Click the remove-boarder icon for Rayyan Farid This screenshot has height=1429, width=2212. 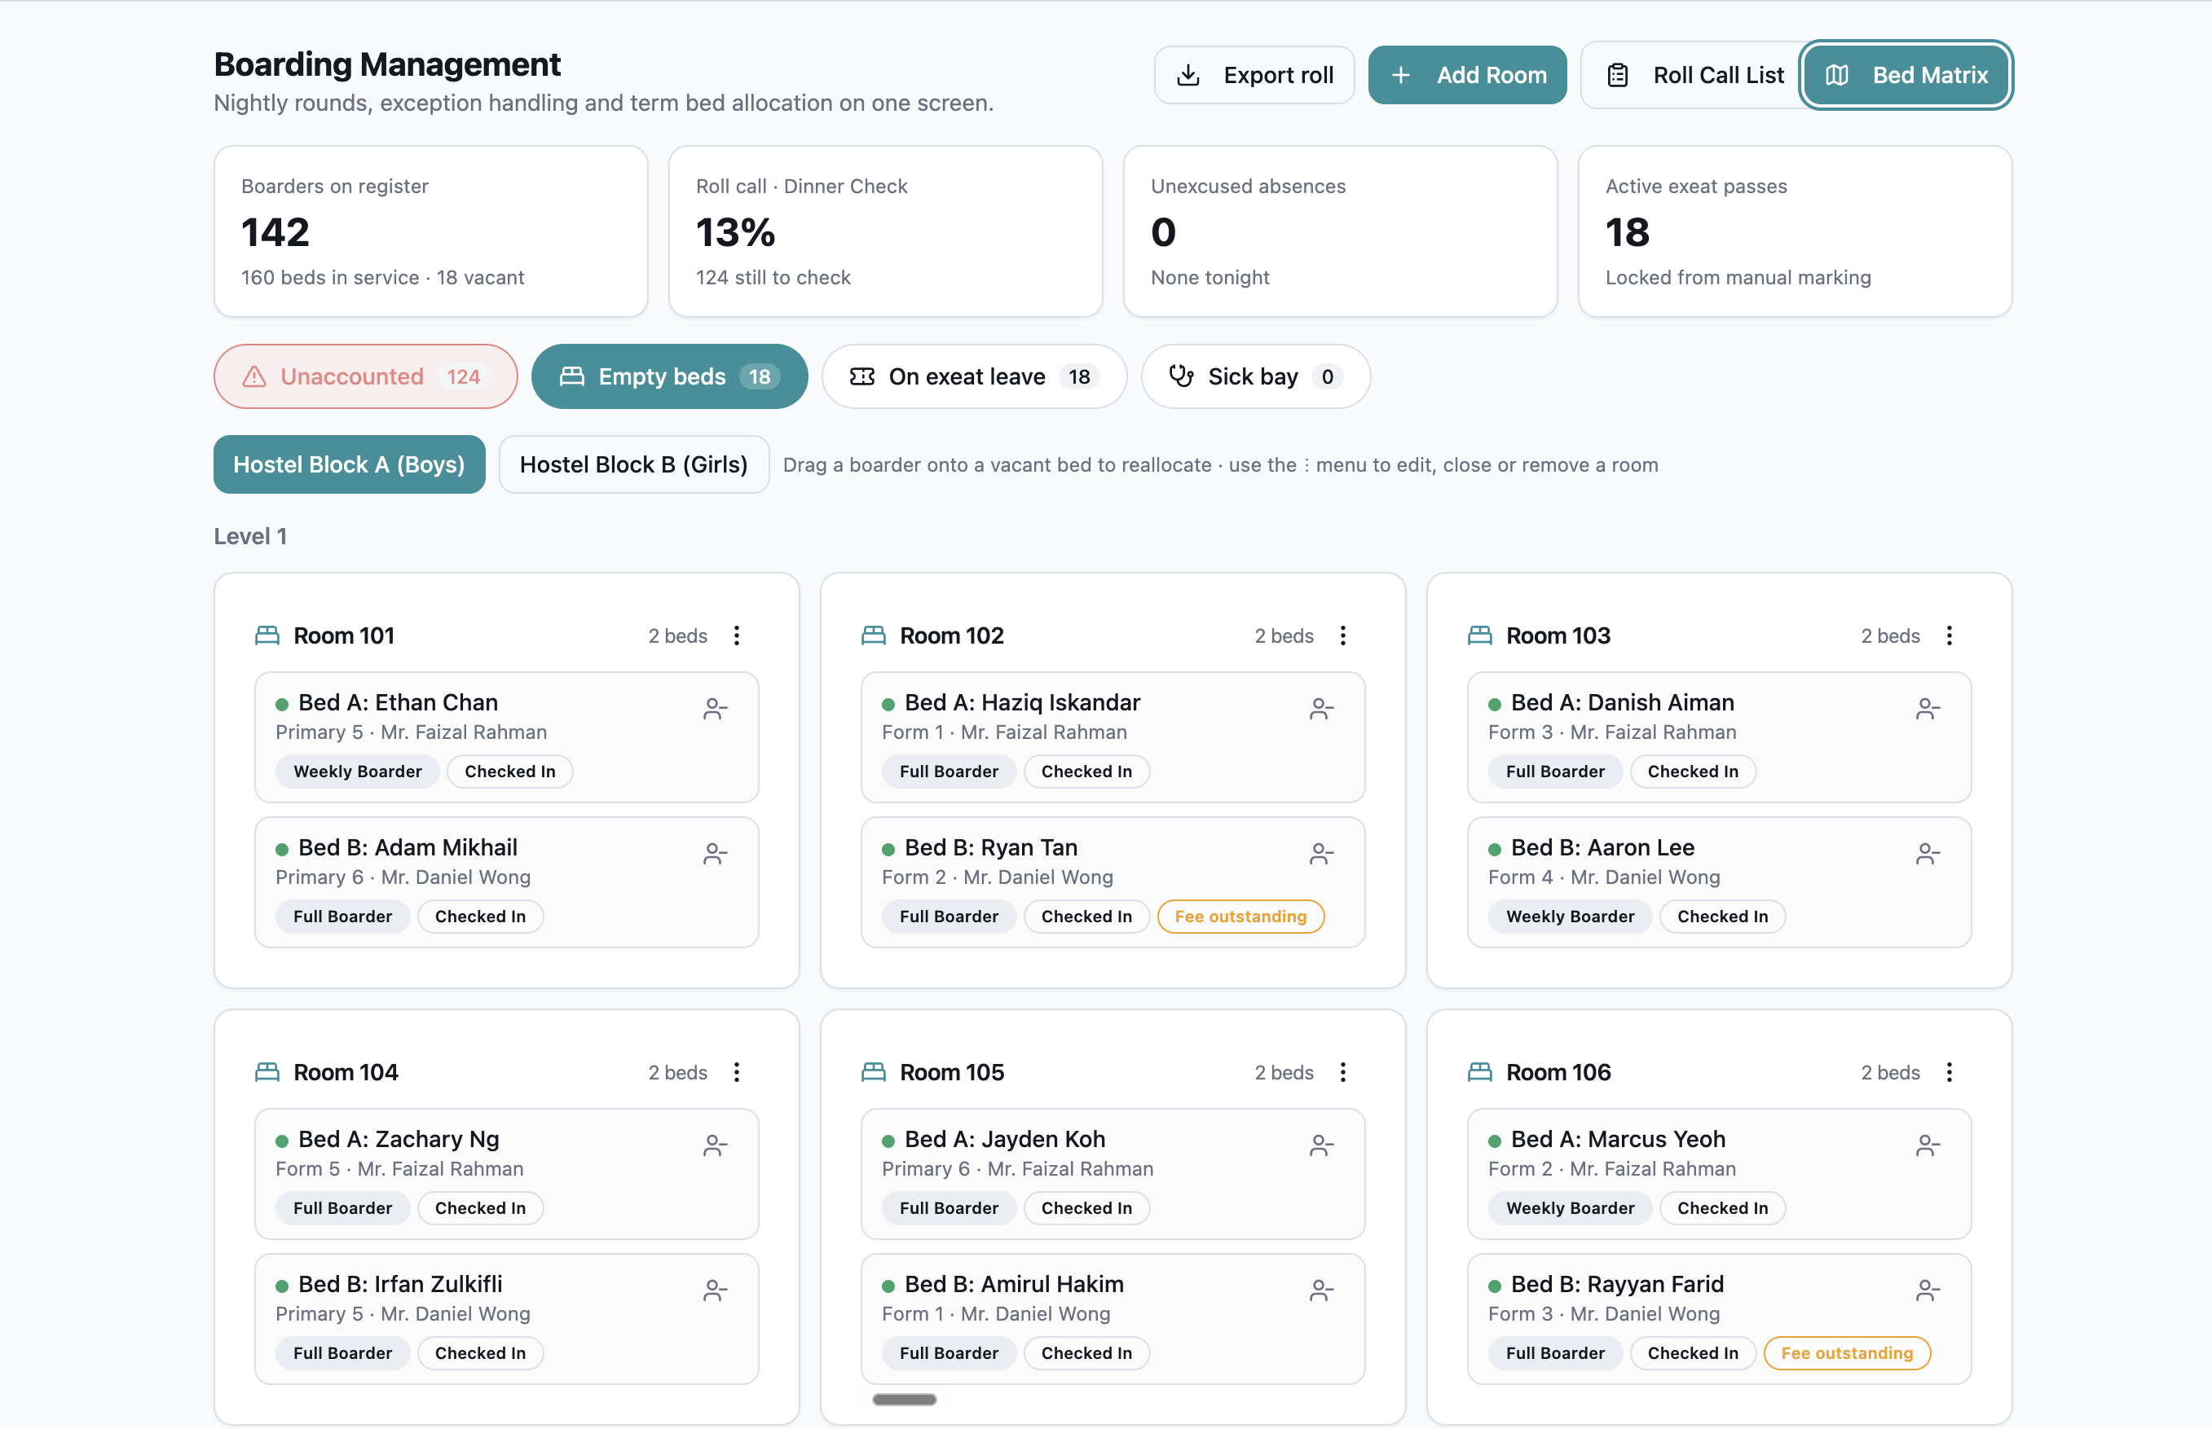(1927, 1290)
